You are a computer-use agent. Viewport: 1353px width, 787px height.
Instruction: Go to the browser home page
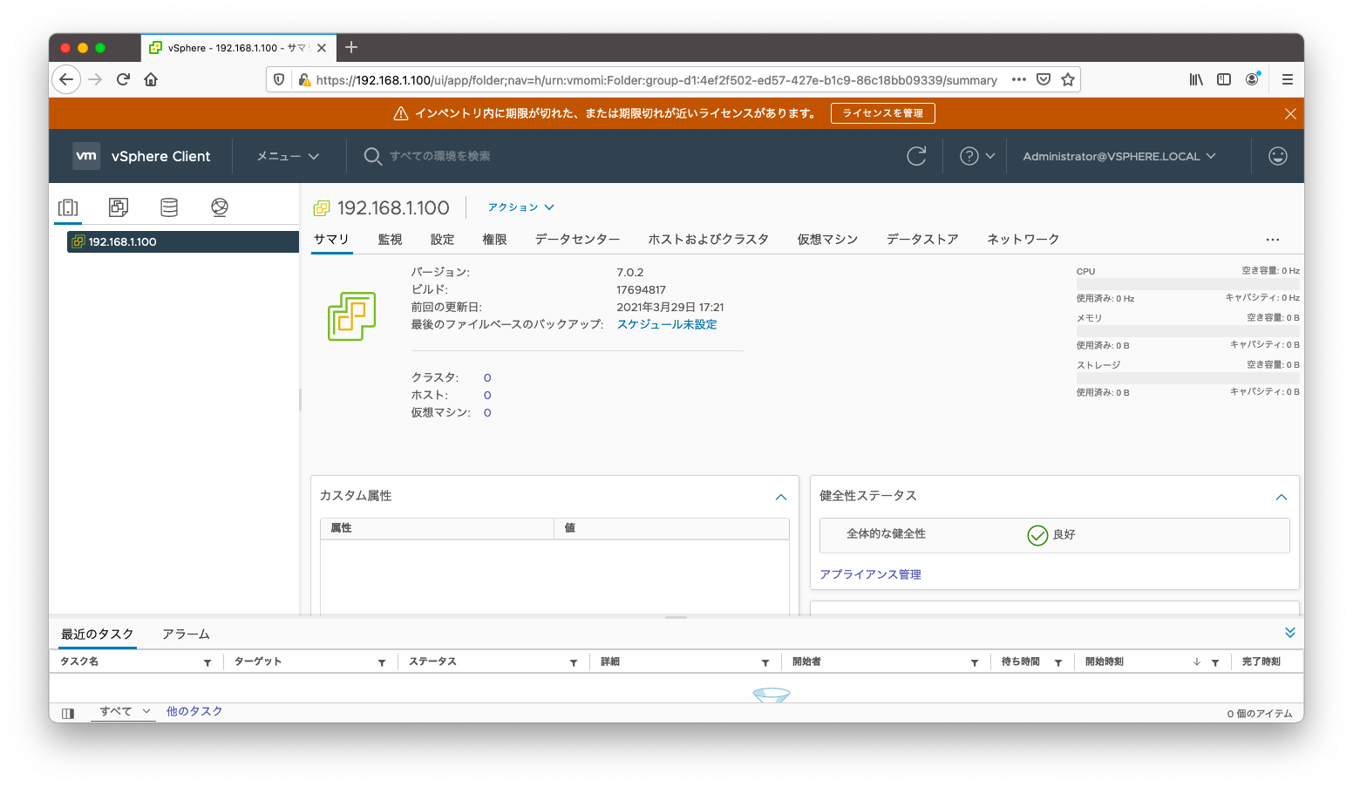[x=151, y=79]
